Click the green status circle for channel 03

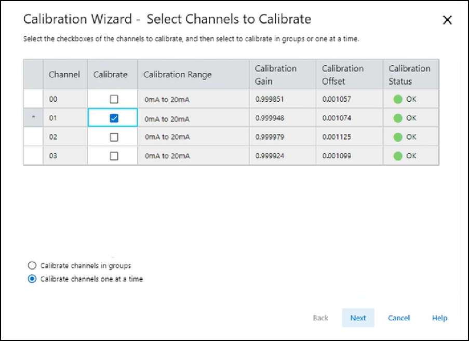tap(398, 156)
